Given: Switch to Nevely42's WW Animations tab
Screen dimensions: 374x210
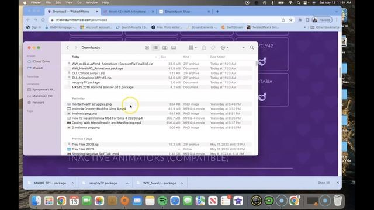Looking at the screenshot, I should point(129,12).
